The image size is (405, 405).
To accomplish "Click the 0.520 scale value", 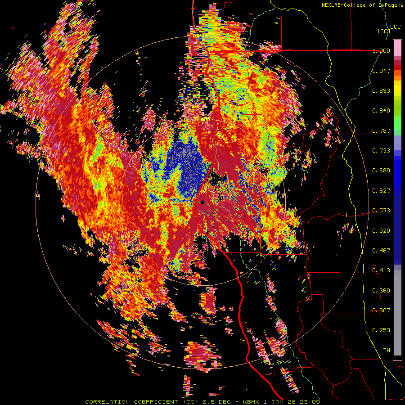I will point(381,230).
